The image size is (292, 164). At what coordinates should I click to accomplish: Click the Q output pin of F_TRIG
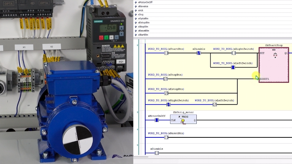(x=195, y=120)
